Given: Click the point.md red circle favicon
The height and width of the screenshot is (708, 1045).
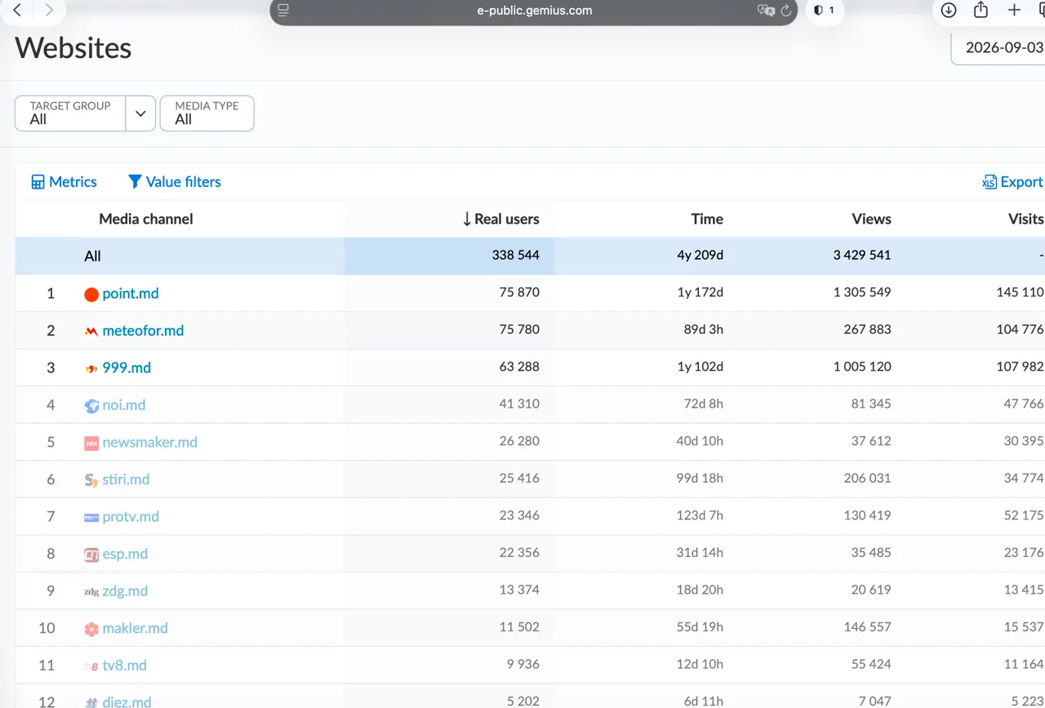Looking at the screenshot, I should coord(91,294).
